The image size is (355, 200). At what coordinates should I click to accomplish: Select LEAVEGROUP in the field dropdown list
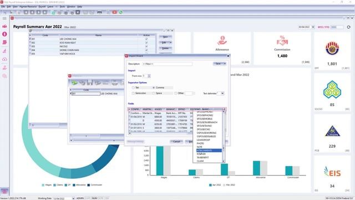click(x=209, y=140)
